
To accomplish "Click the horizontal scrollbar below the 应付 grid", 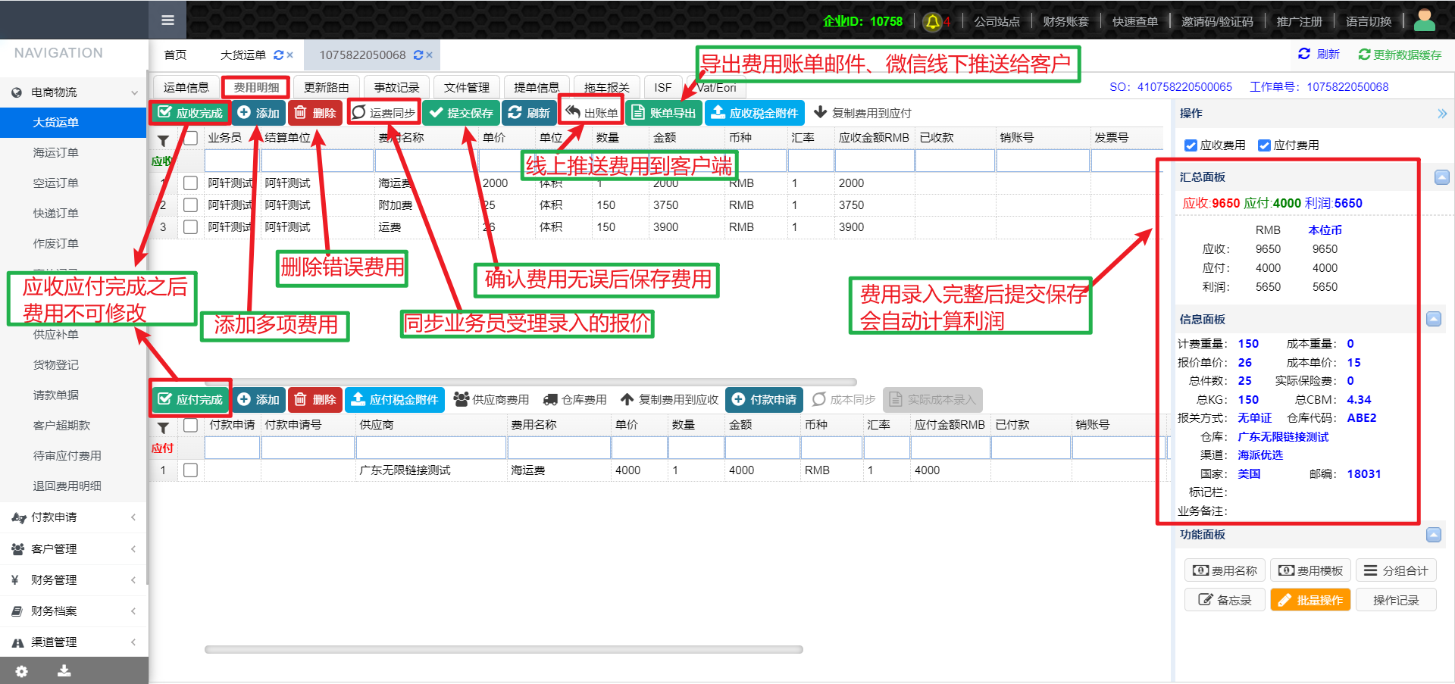I will pyautogui.click(x=504, y=649).
